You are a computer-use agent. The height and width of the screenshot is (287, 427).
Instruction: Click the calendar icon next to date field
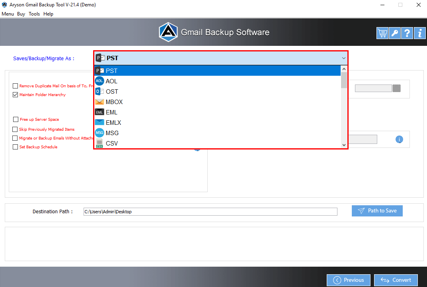click(396, 88)
